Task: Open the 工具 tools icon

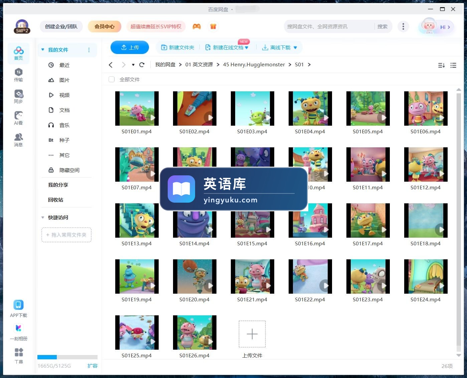Action: click(x=19, y=356)
